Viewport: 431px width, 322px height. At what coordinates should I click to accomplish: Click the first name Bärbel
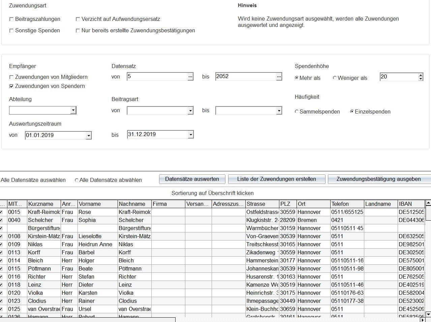click(97, 252)
